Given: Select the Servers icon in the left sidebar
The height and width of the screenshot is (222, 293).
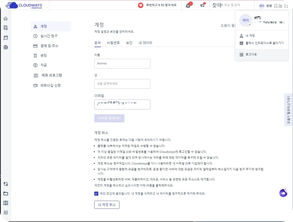Looking at the screenshot, I should pyautogui.click(x=6, y=28).
